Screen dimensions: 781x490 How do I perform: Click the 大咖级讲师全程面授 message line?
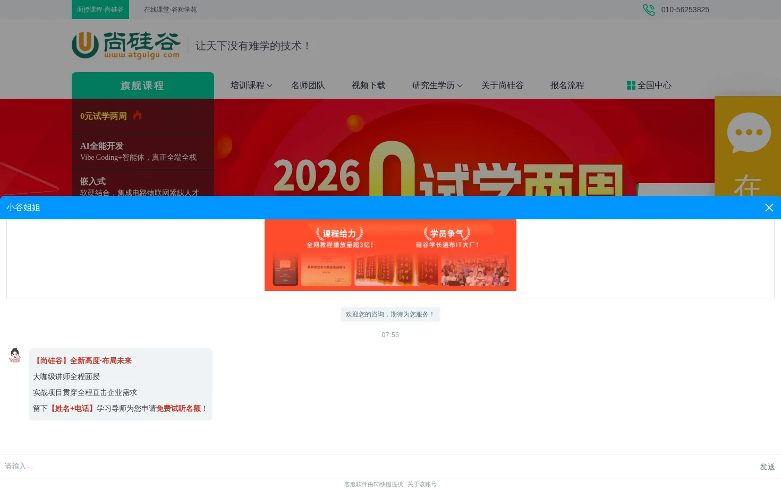click(66, 376)
